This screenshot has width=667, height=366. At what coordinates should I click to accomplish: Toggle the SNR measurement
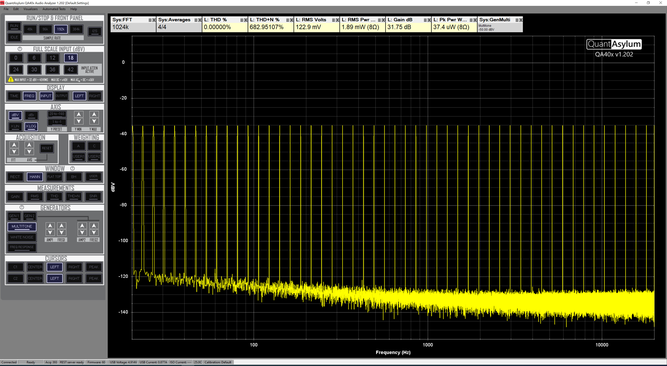(x=93, y=197)
